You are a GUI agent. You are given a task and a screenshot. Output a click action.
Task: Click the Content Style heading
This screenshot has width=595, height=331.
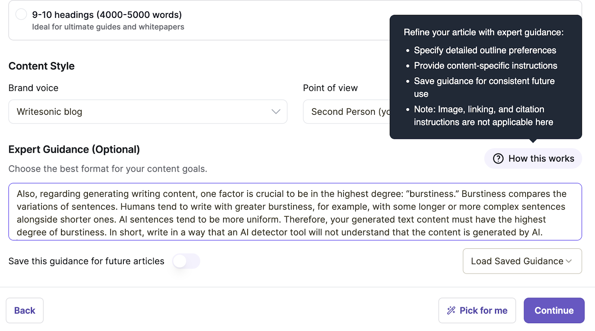pos(42,66)
